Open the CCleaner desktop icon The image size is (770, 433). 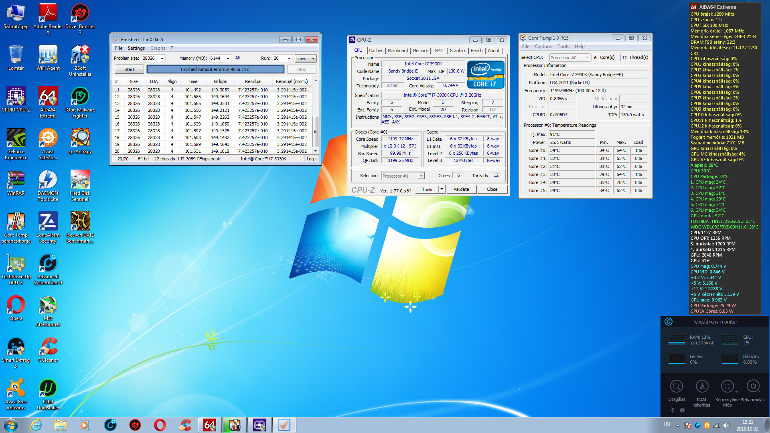tap(48, 350)
